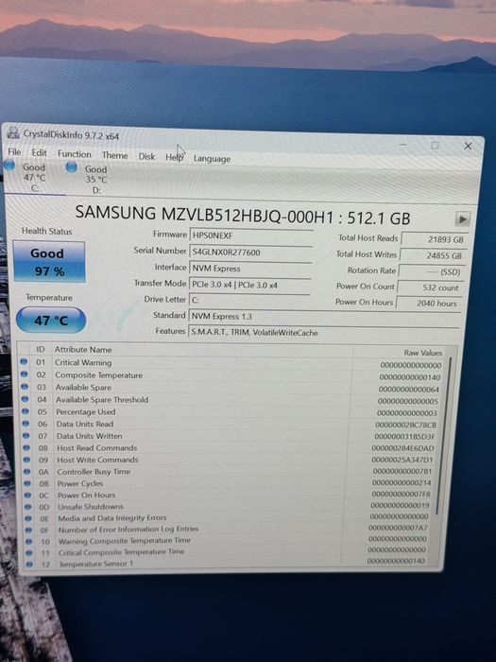Click the Firmware field HPS0NEXF

tap(250, 235)
